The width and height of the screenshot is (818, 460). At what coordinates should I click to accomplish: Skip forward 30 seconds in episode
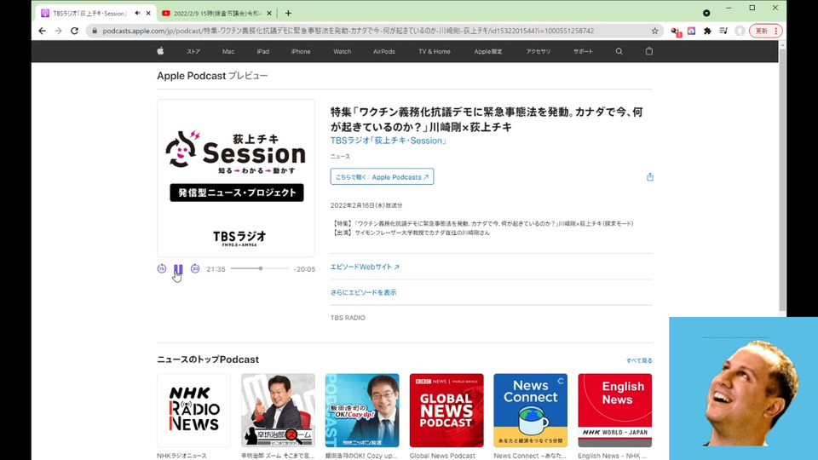pos(195,268)
